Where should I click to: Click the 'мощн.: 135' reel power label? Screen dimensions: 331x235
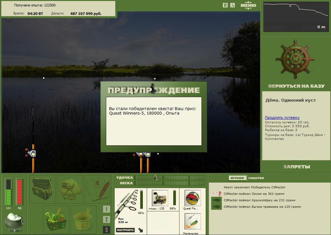156,209
